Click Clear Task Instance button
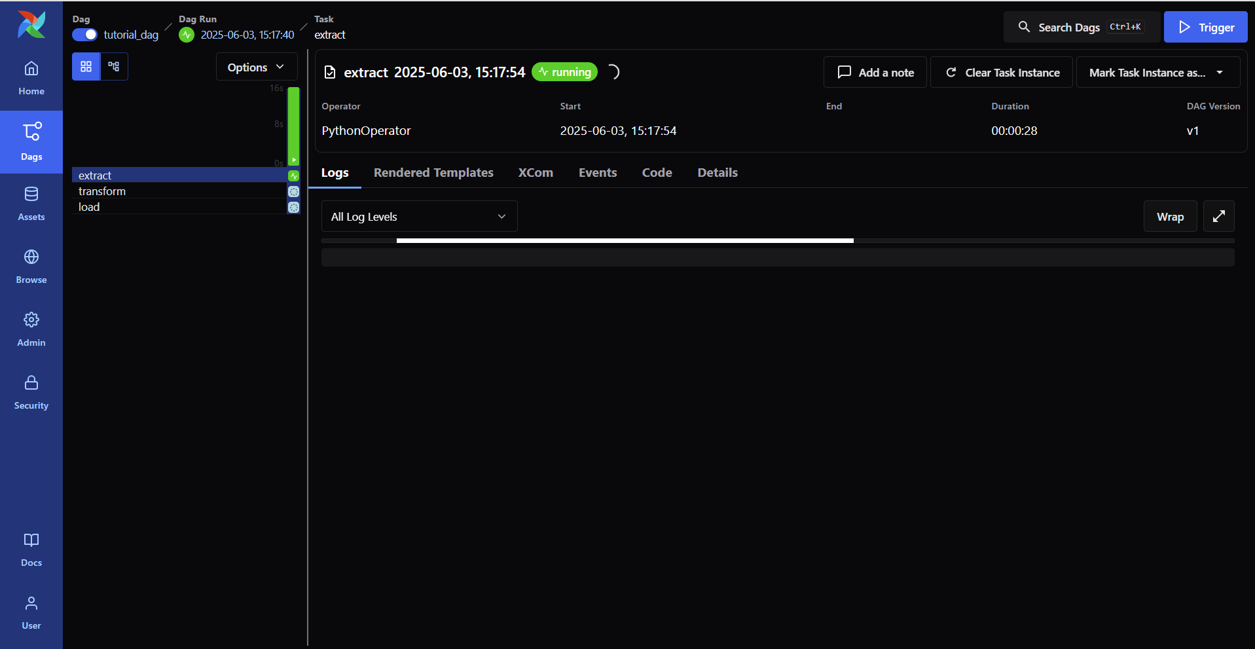1255x649 pixels. point(1002,72)
